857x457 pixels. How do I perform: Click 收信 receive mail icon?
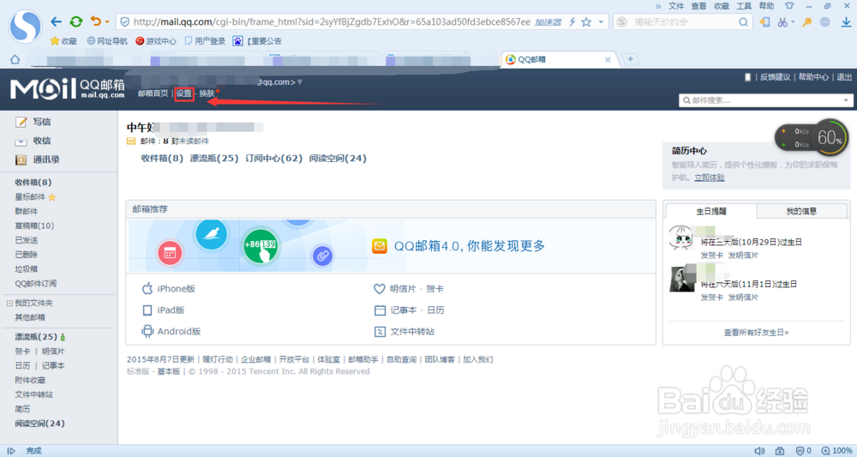pyautogui.click(x=21, y=141)
